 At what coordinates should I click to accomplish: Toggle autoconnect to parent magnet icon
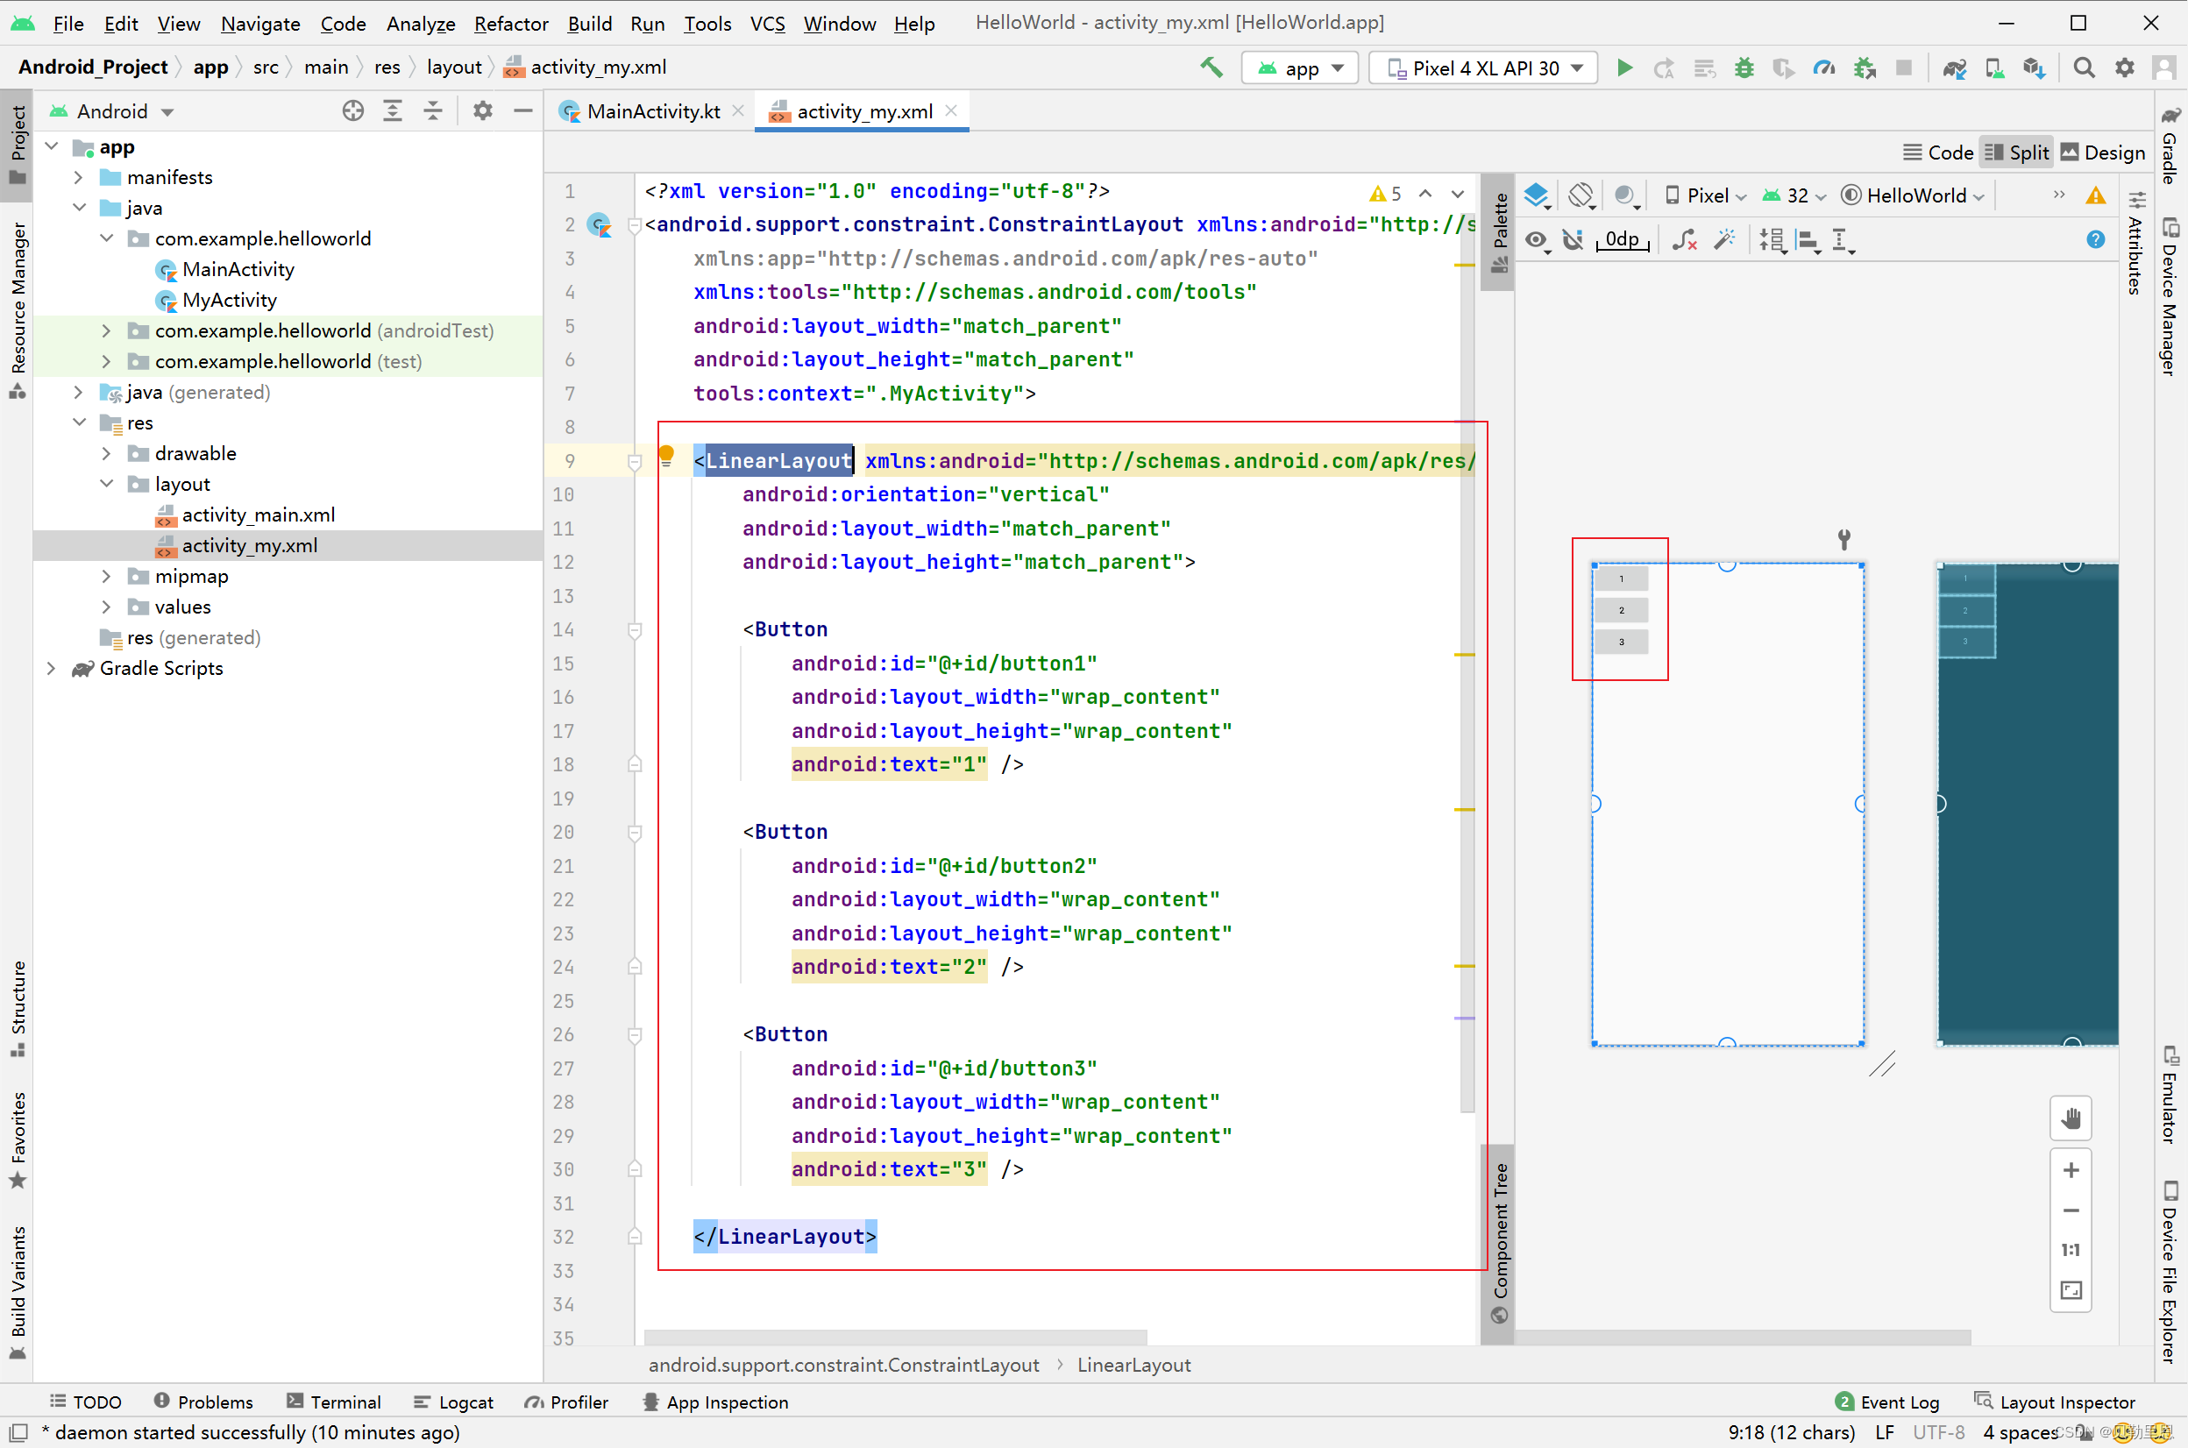click(1573, 240)
